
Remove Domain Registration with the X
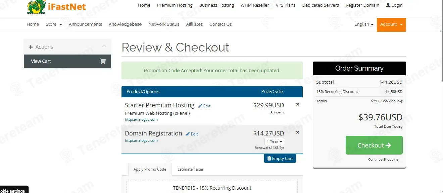coord(297,132)
